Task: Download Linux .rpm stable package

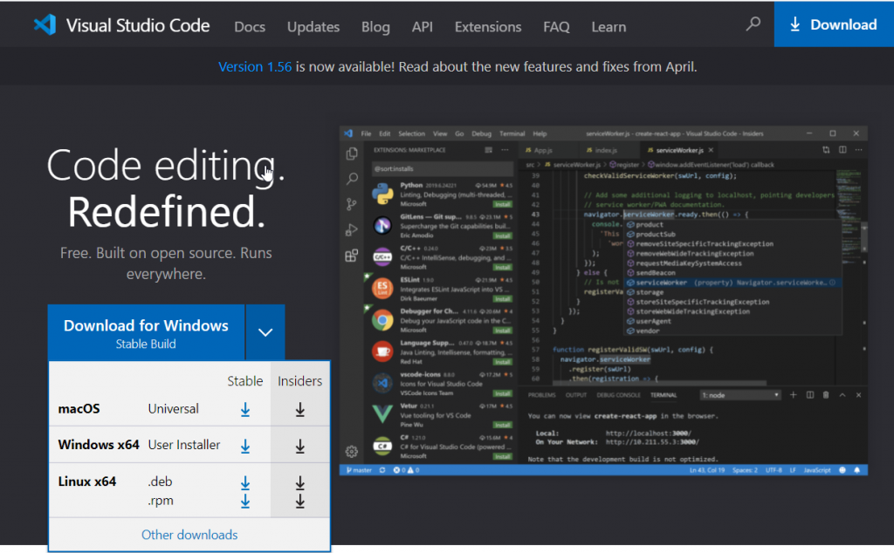Action: (x=245, y=502)
